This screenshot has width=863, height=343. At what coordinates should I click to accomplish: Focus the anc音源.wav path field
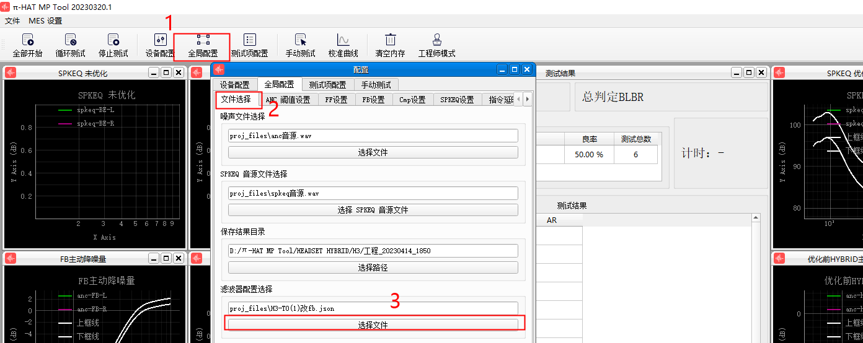pyautogui.click(x=373, y=136)
